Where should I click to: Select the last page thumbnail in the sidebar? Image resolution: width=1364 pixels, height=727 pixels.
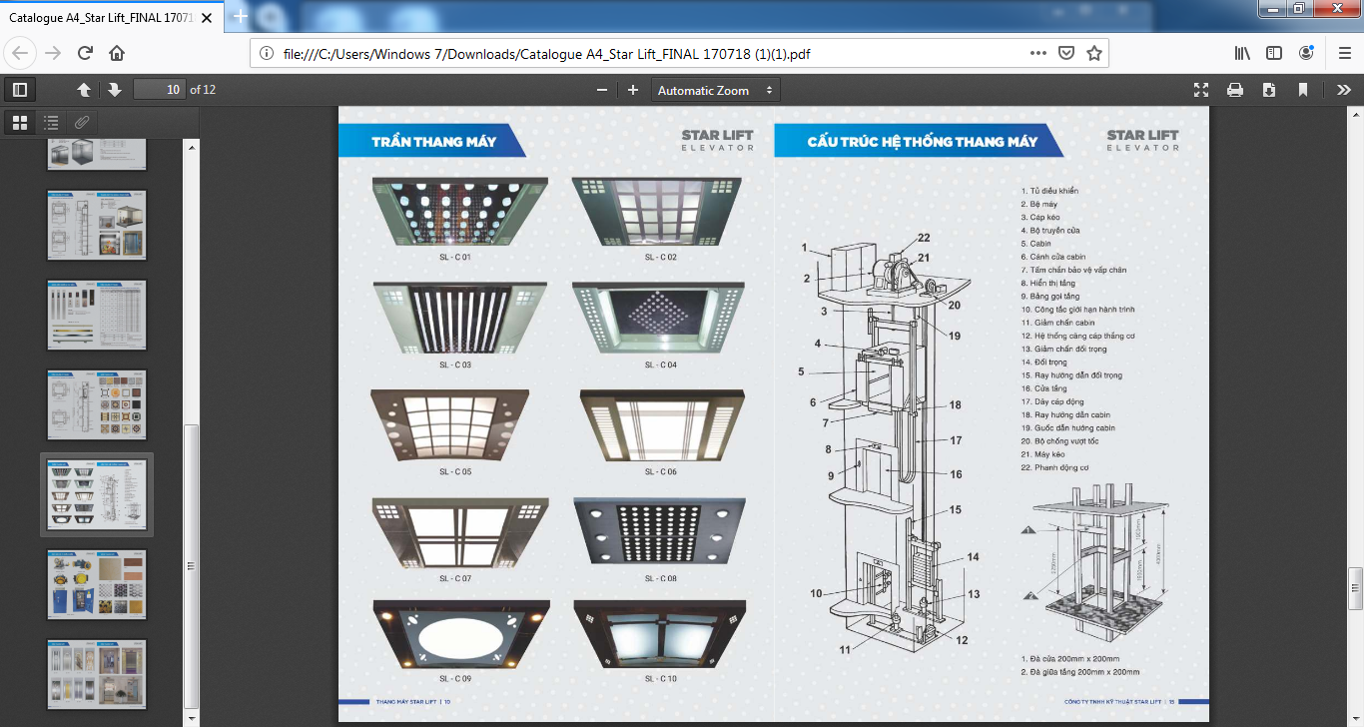[x=97, y=674]
